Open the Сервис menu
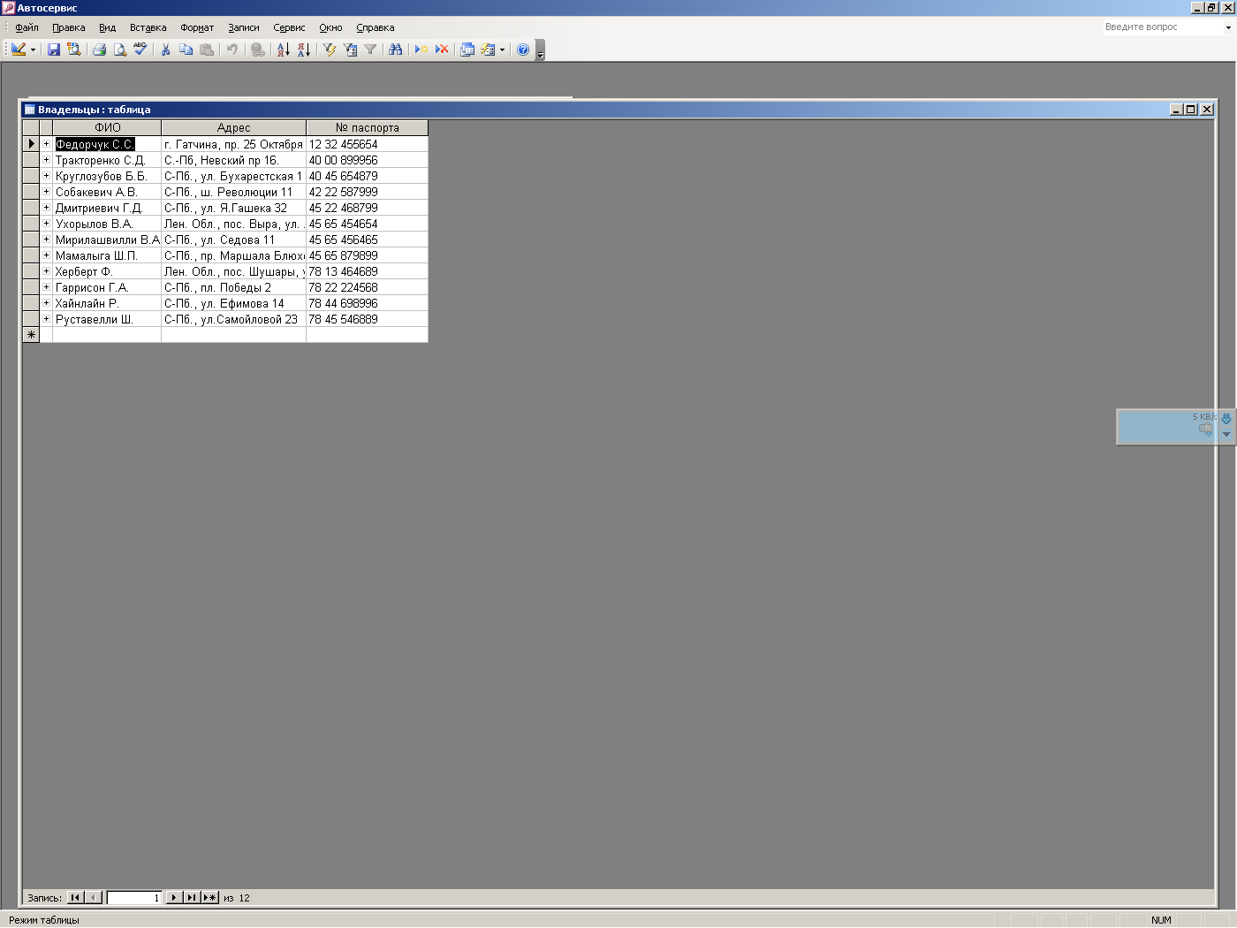The width and height of the screenshot is (1237, 928). 289,27
